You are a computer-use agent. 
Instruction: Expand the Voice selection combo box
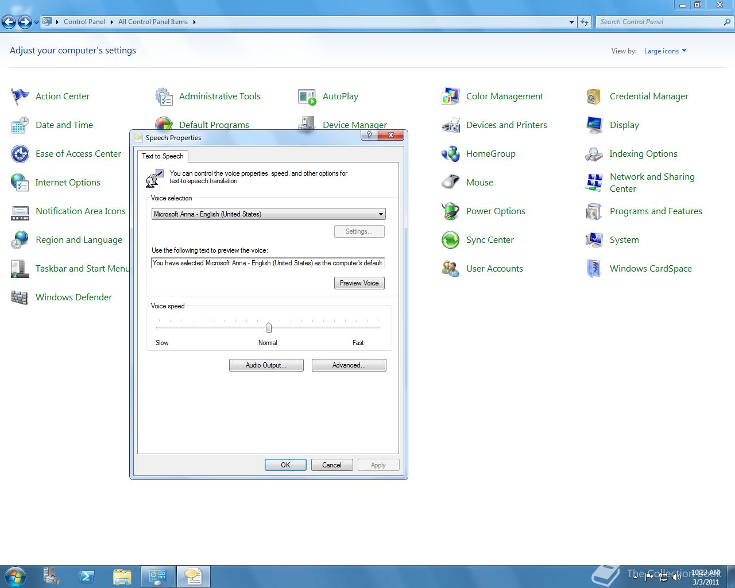(x=381, y=214)
